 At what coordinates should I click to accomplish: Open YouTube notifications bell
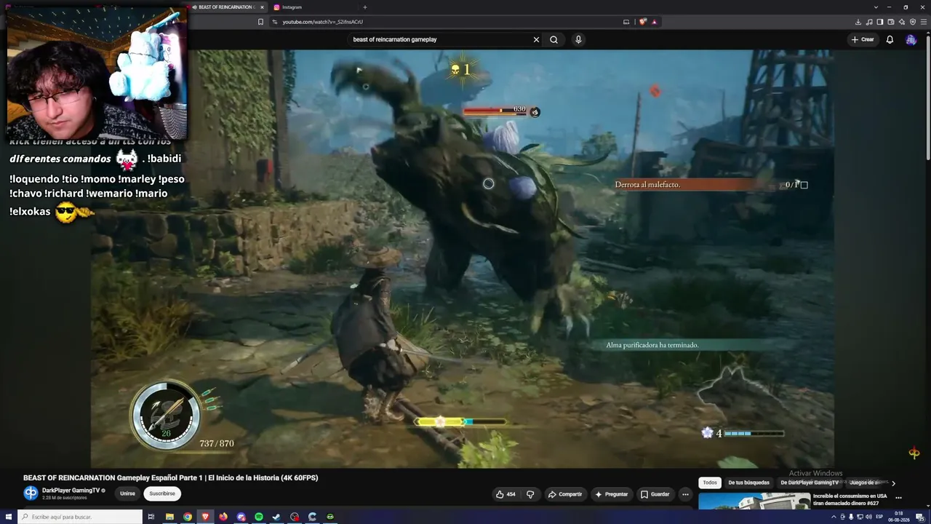[x=890, y=39]
